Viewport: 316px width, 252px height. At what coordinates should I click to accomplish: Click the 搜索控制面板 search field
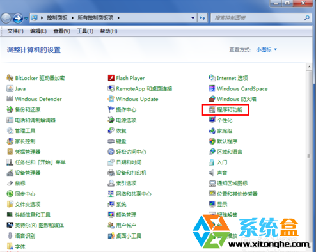click(x=261, y=18)
